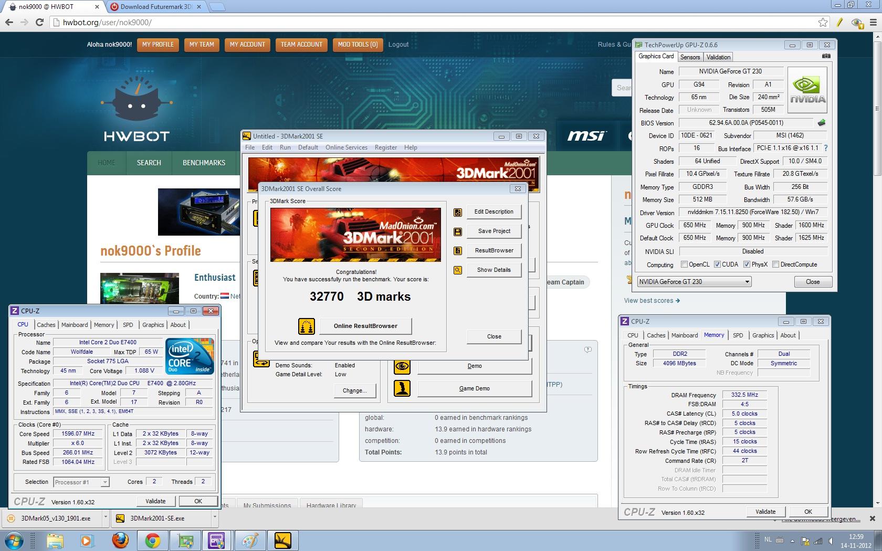Viewport: 882px width, 551px height.
Task: Switch to the Sensors tab in GPU-Z
Action: (690, 57)
